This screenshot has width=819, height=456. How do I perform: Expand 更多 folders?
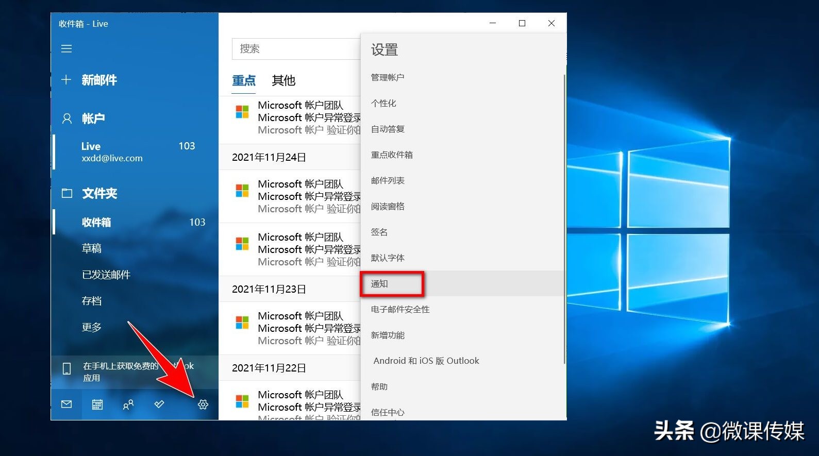tap(92, 327)
